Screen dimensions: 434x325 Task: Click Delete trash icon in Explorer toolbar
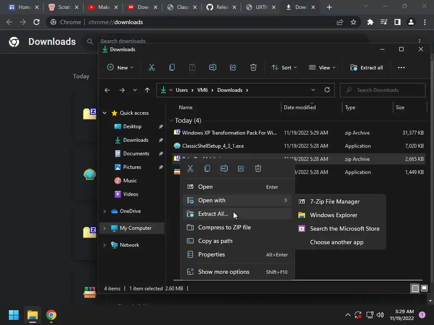click(x=253, y=67)
